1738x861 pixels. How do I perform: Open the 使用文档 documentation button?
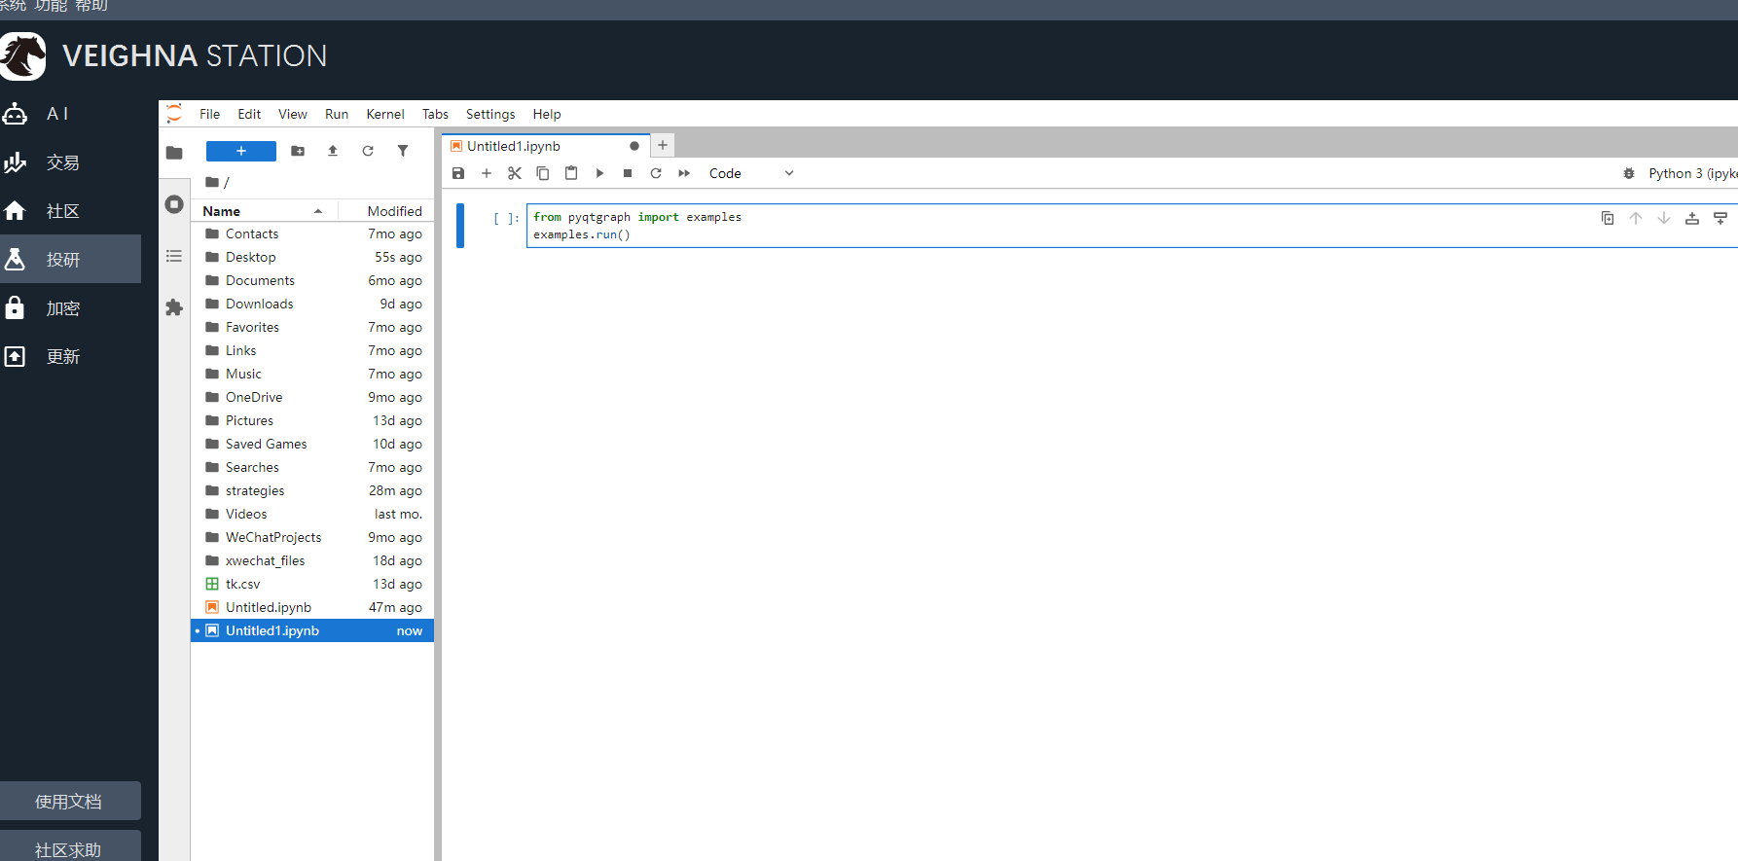pyautogui.click(x=69, y=801)
